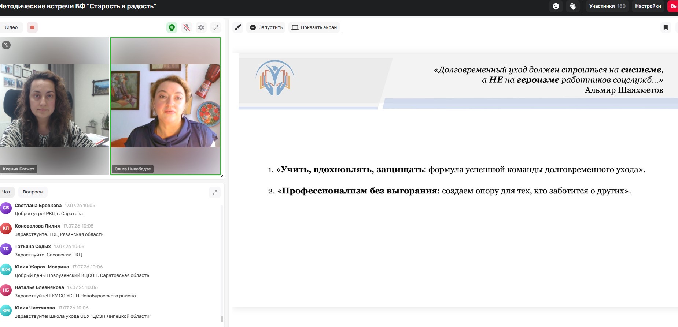Screen dimensions: 678x327
Task: Click the slide logo with hands
Action: [x=275, y=78]
